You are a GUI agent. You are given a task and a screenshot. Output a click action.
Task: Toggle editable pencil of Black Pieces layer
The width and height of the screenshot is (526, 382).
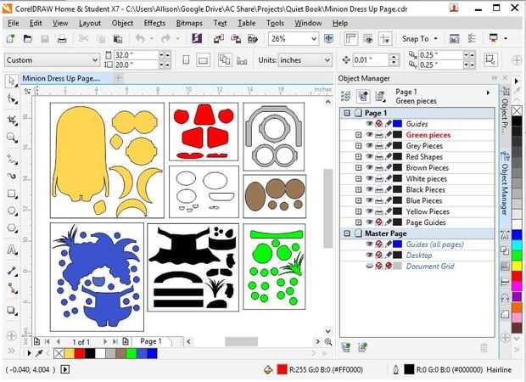[x=388, y=189]
